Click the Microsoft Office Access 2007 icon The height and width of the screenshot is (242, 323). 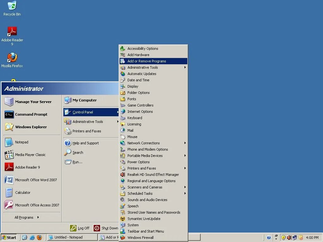(9, 205)
